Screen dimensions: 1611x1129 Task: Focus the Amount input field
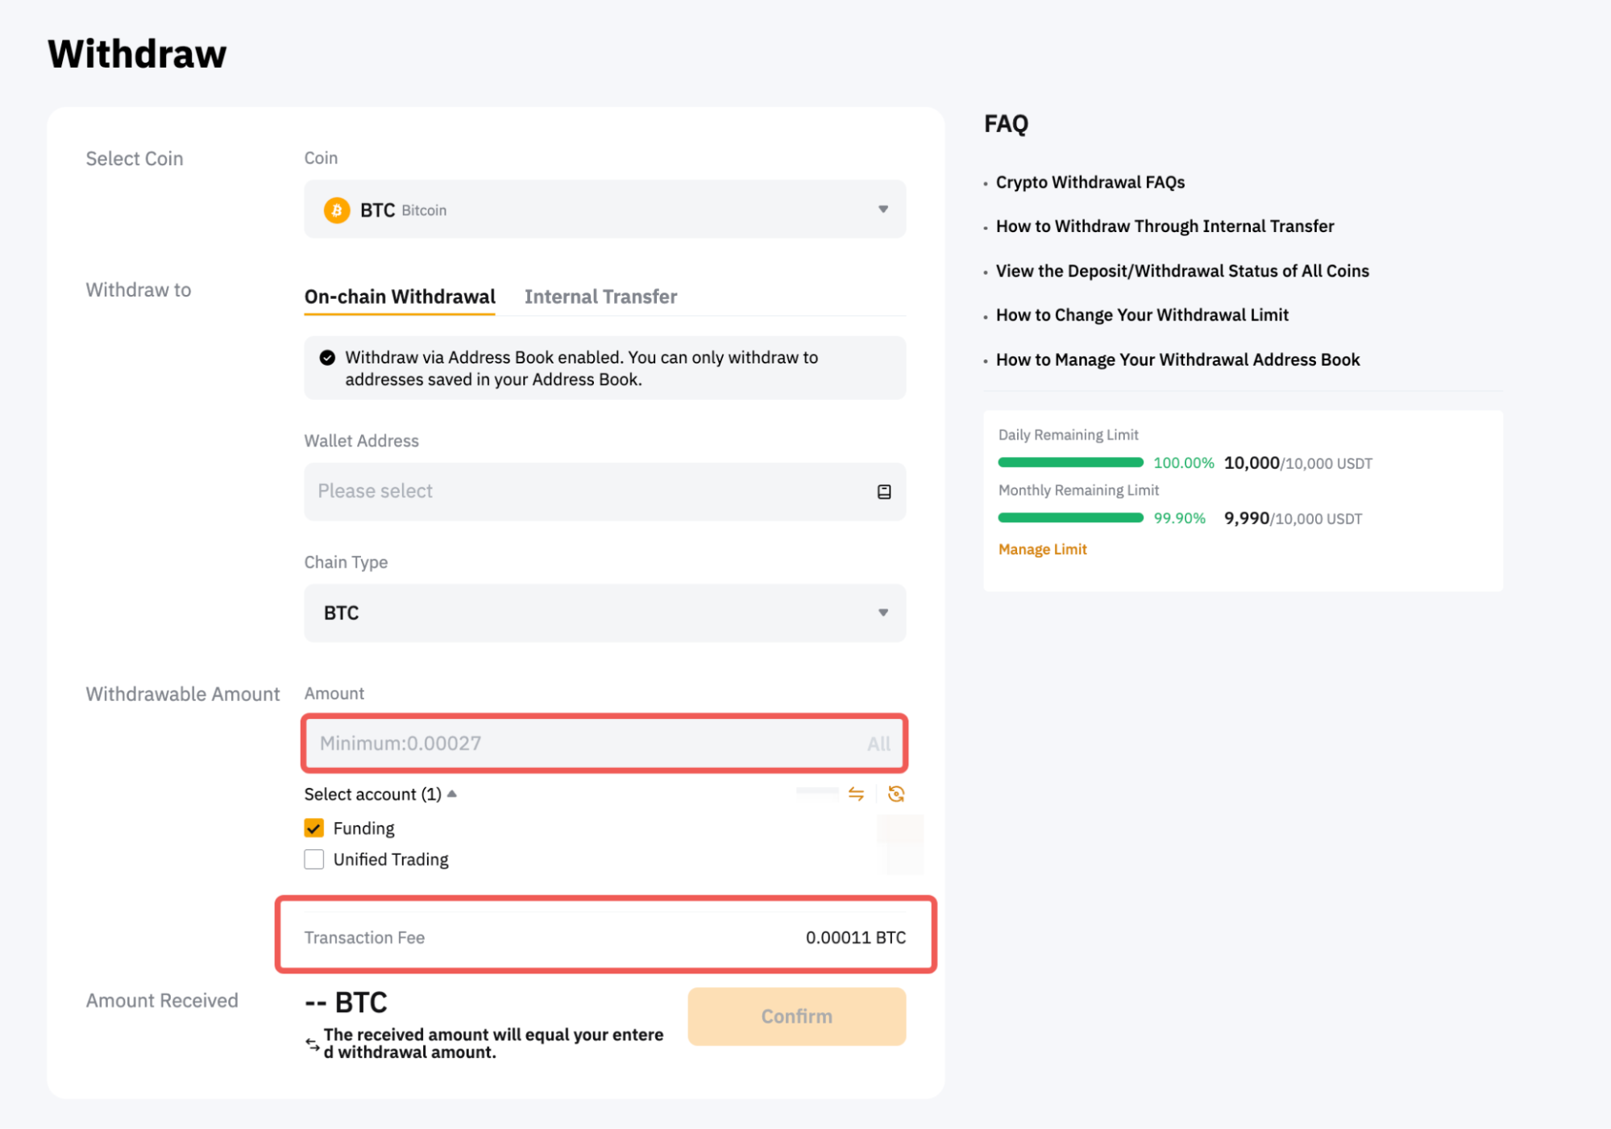tap(580, 744)
